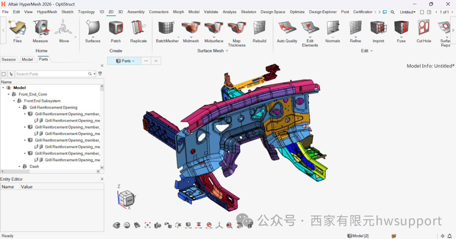Expand the Edit group dropdown arrow
Viewport: 456px width, 239px height.
pos(372,51)
